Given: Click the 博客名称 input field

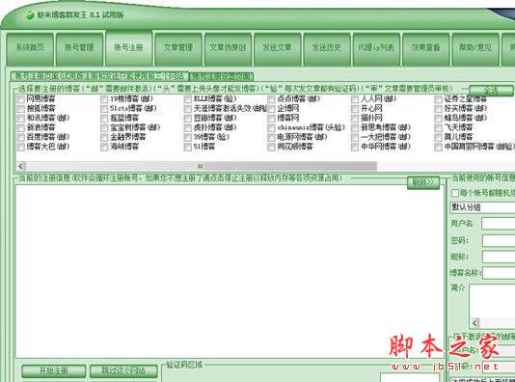Looking at the screenshot, I should pos(499,273).
